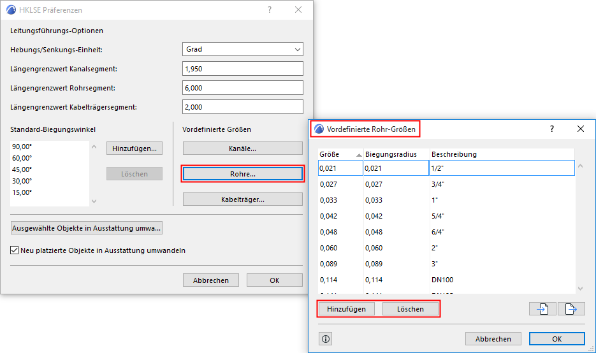Image resolution: width=596 pixels, height=353 pixels.
Task: Open predefined Kabelträger... sizes
Action: 242,199
